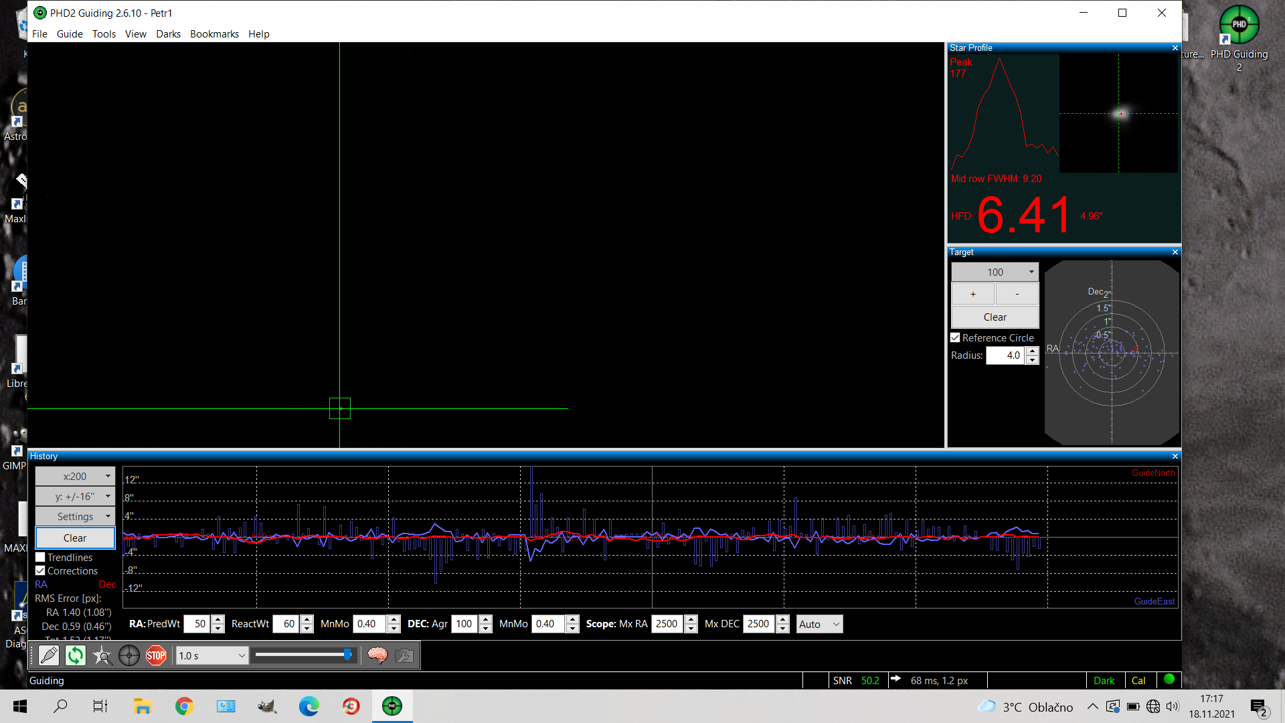
Task: Open Windows Start menu
Action: [x=20, y=706]
